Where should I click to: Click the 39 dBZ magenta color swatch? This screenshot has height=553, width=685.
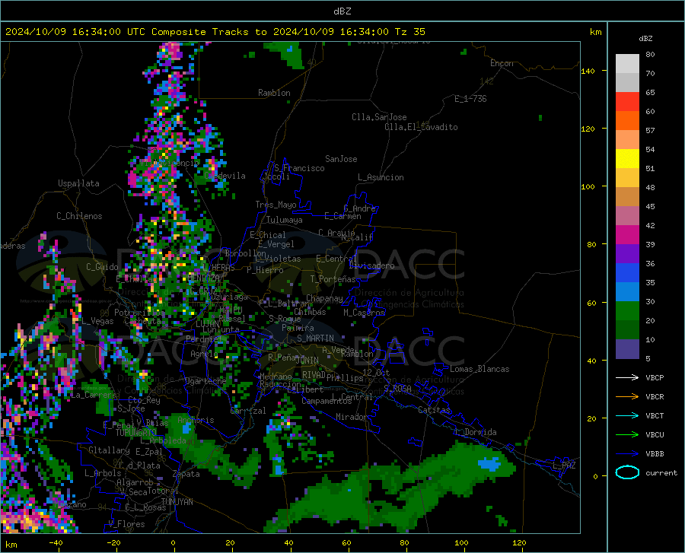point(627,235)
